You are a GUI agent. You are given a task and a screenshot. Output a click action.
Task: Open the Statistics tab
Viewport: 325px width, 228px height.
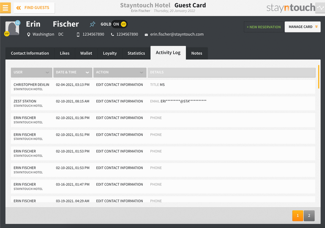(136, 53)
